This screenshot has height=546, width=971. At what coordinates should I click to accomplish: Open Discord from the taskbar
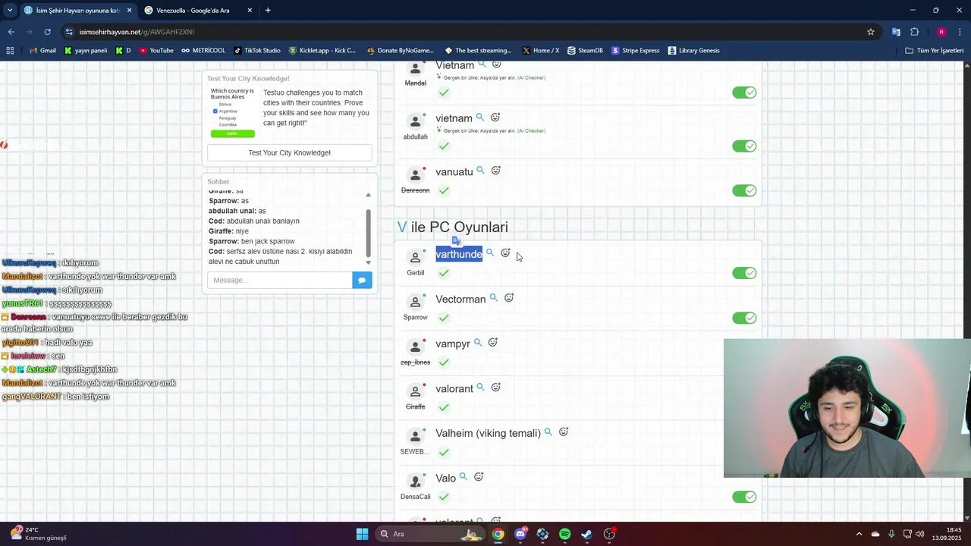pyautogui.click(x=520, y=534)
